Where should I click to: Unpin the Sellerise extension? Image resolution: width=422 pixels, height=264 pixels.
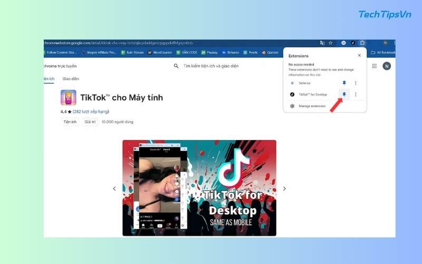[344, 83]
